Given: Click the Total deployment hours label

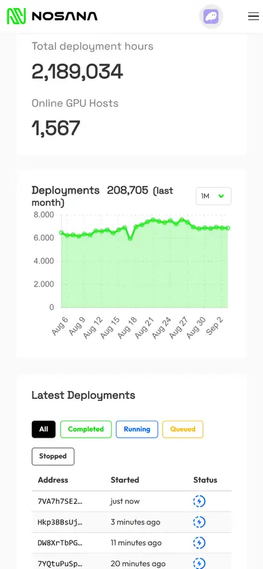Looking at the screenshot, I should point(92,47).
